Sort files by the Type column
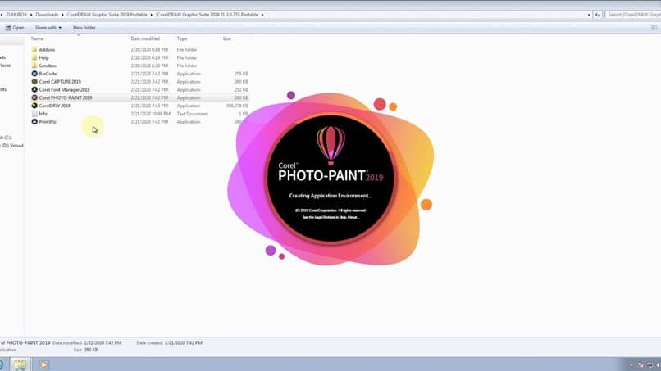The width and height of the screenshot is (661, 371). coord(182,38)
